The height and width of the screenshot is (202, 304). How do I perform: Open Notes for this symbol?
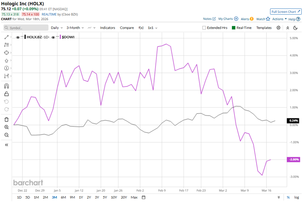tap(209, 19)
